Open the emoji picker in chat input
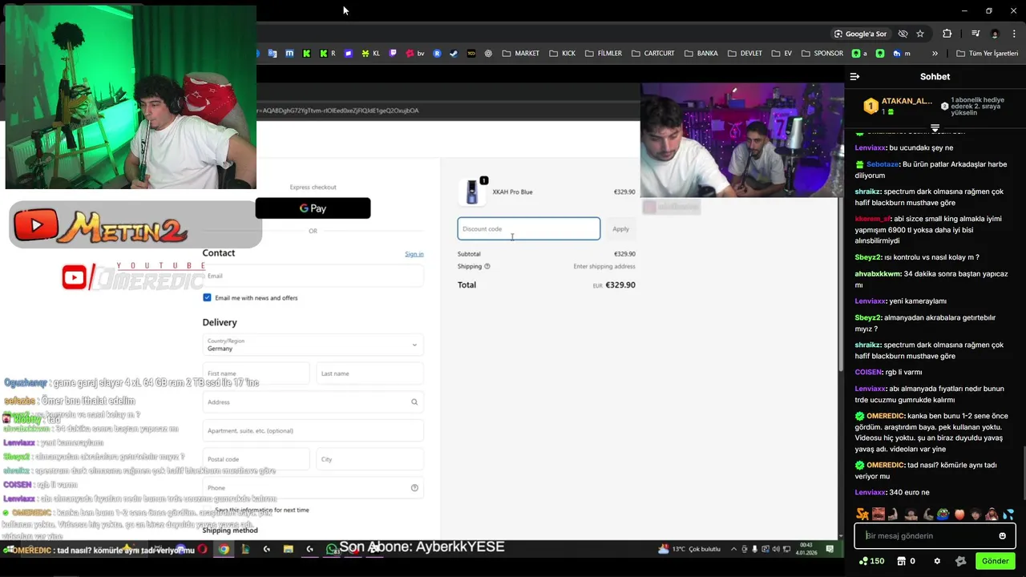 coord(1002,536)
